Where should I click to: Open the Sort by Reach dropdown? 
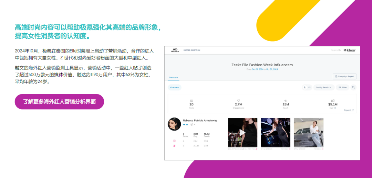coord(324,88)
